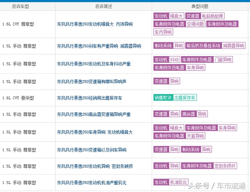
Task: Click 制动系统 tag in 刹车有严重异响 row
Action: point(163,46)
